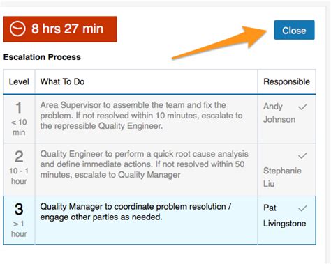
Task: Select highlighted level 3 row number
Action: point(19,209)
